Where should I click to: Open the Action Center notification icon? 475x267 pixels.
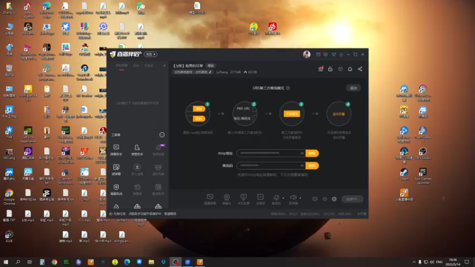467,262
